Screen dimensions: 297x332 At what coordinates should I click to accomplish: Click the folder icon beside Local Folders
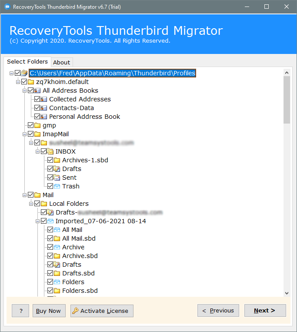[x=44, y=204]
